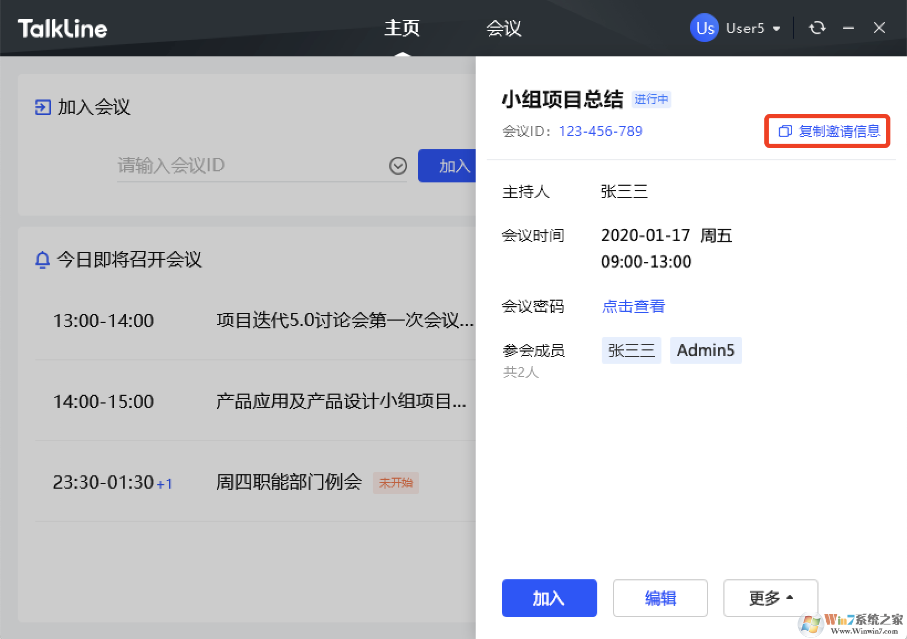
Task: Click the refresh icon in the title bar
Action: [x=817, y=28]
